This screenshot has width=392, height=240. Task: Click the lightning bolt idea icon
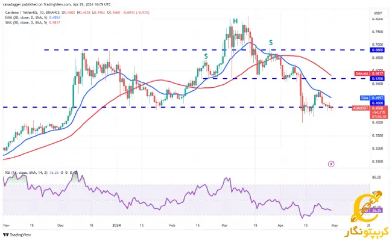331,164
